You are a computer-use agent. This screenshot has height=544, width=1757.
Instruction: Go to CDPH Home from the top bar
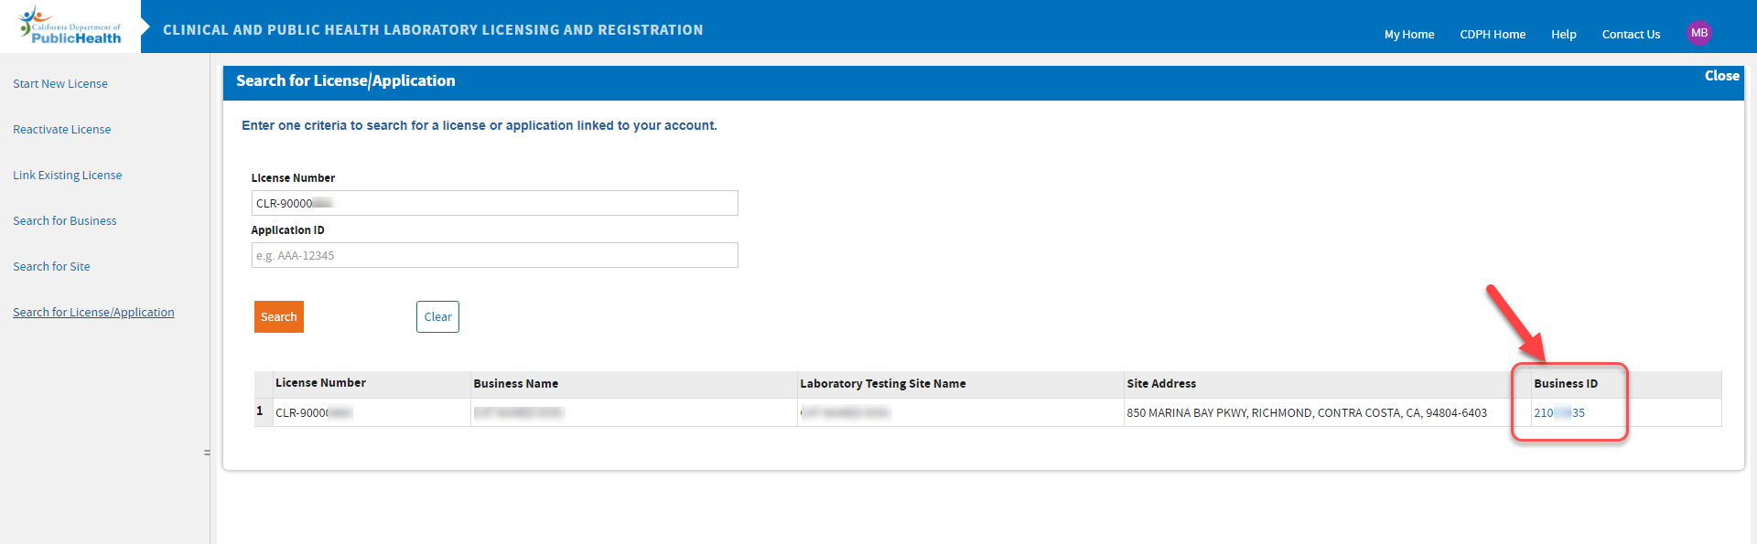pyautogui.click(x=1493, y=34)
